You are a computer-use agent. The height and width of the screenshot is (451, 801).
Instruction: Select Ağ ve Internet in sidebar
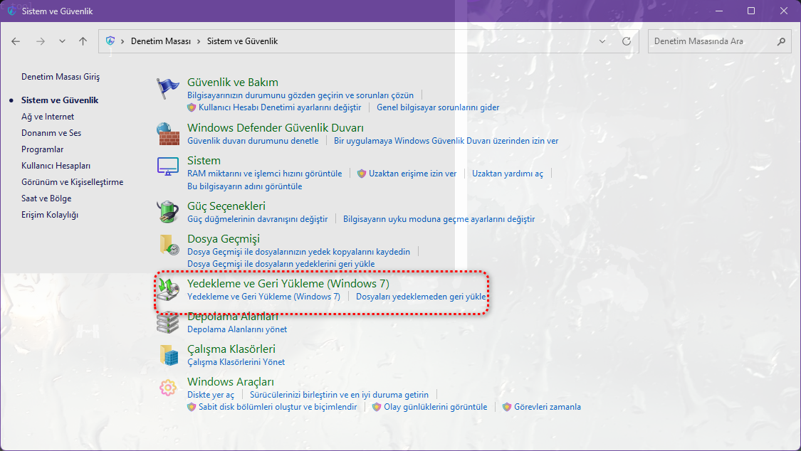tap(48, 117)
